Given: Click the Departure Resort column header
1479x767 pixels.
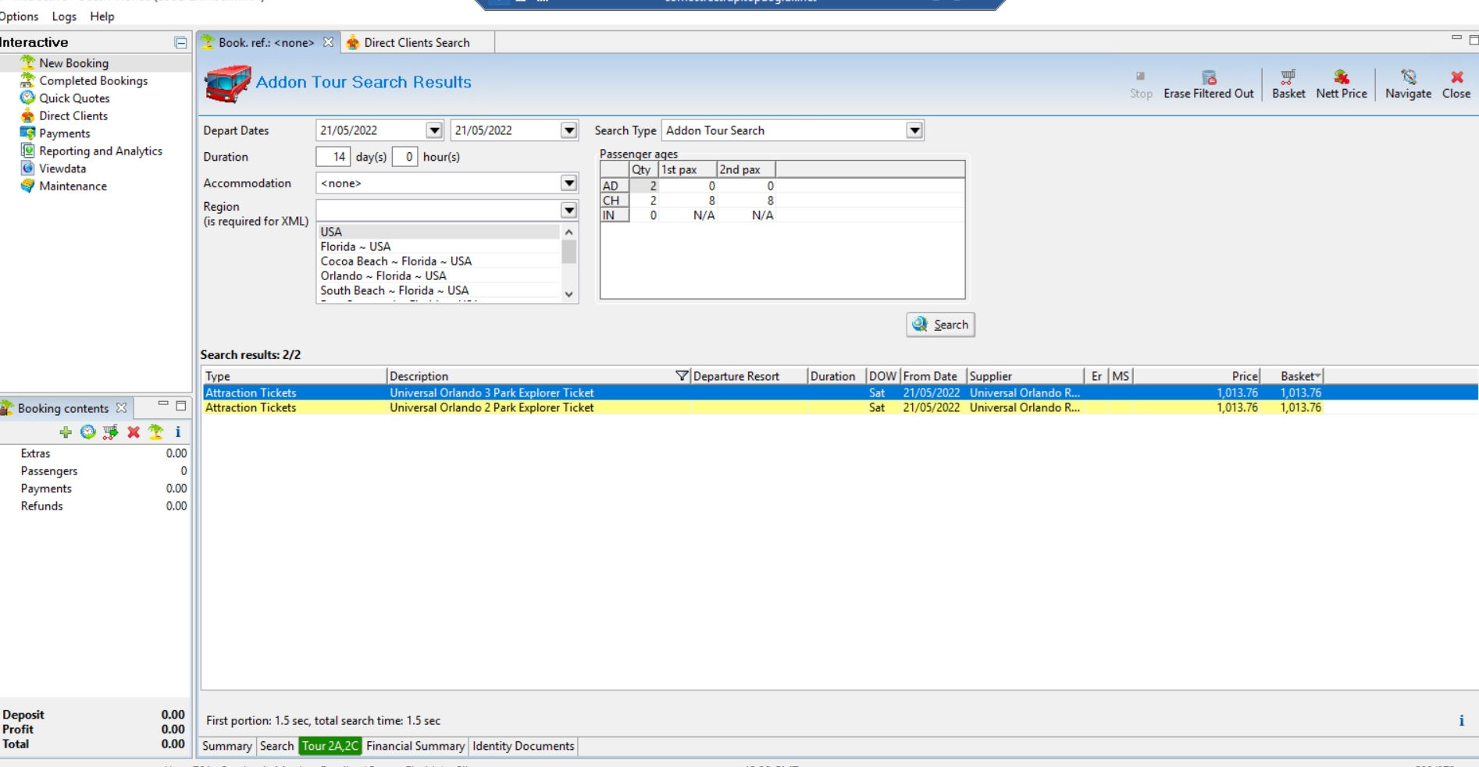Looking at the screenshot, I should 749,376.
